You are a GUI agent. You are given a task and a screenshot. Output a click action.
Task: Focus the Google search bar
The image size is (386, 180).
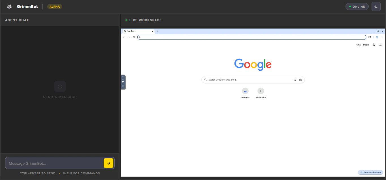click(x=249, y=80)
